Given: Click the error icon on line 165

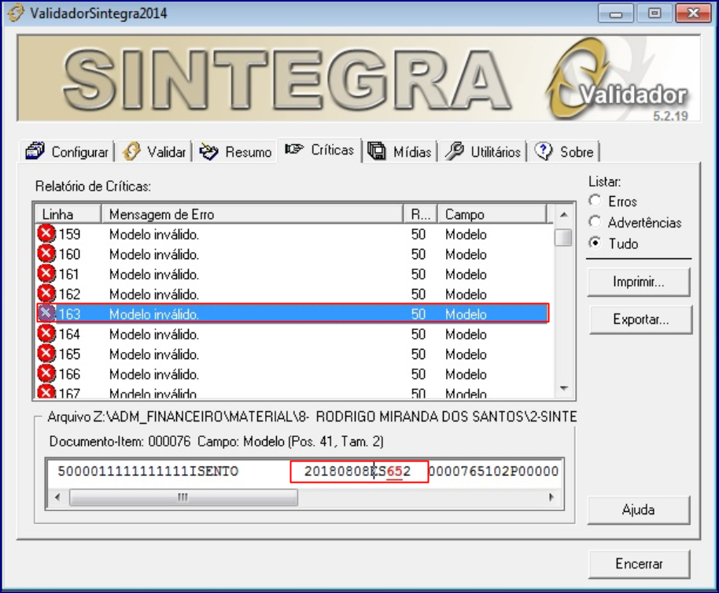Looking at the screenshot, I should pos(46,354).
